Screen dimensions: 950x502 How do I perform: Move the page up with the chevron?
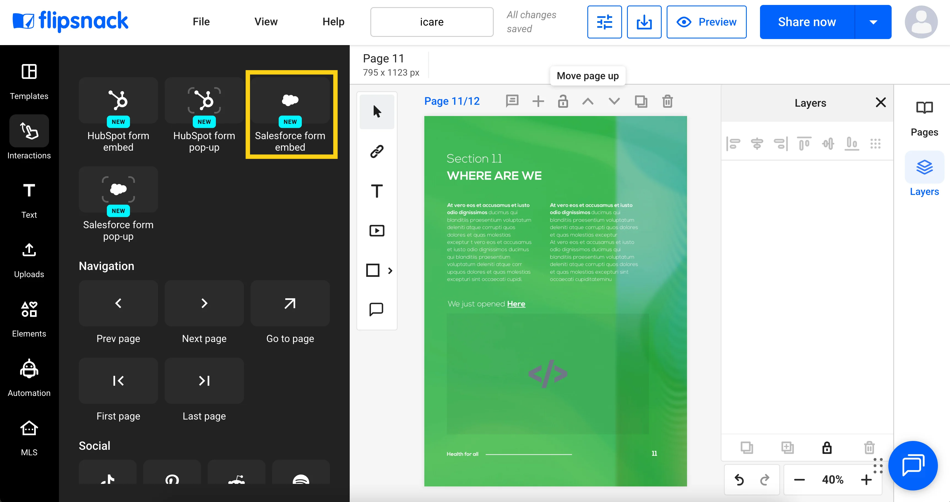pyautogui.click(x=588, y=101)
